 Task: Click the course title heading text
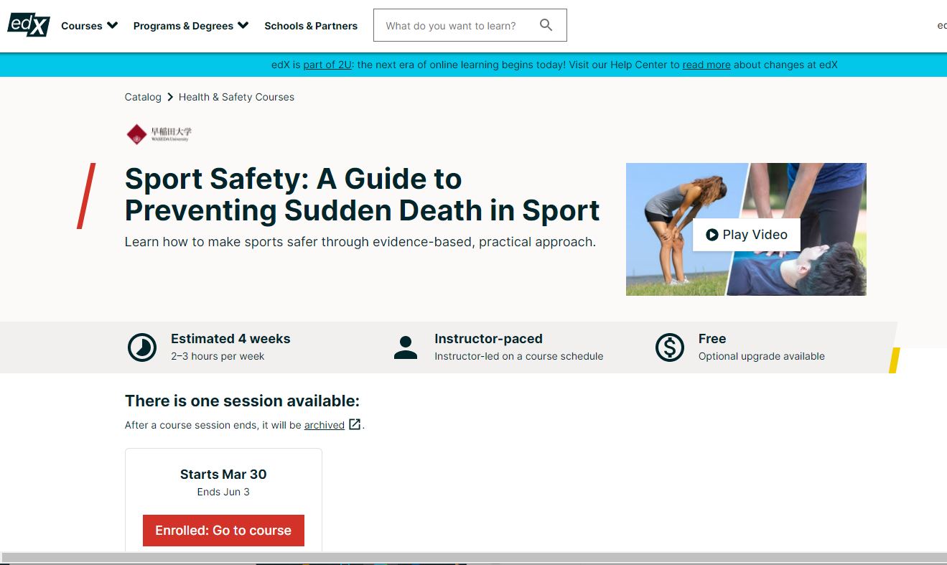click(363, 195)
